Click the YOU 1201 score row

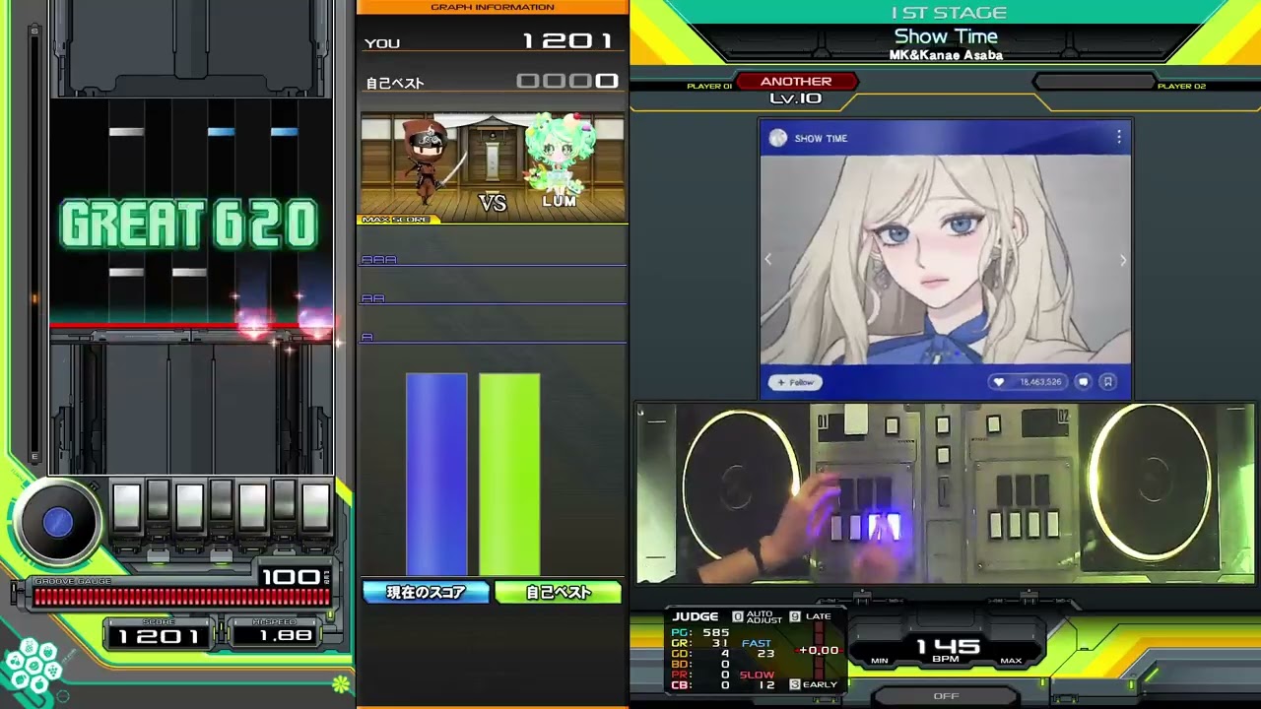(492, 41)
